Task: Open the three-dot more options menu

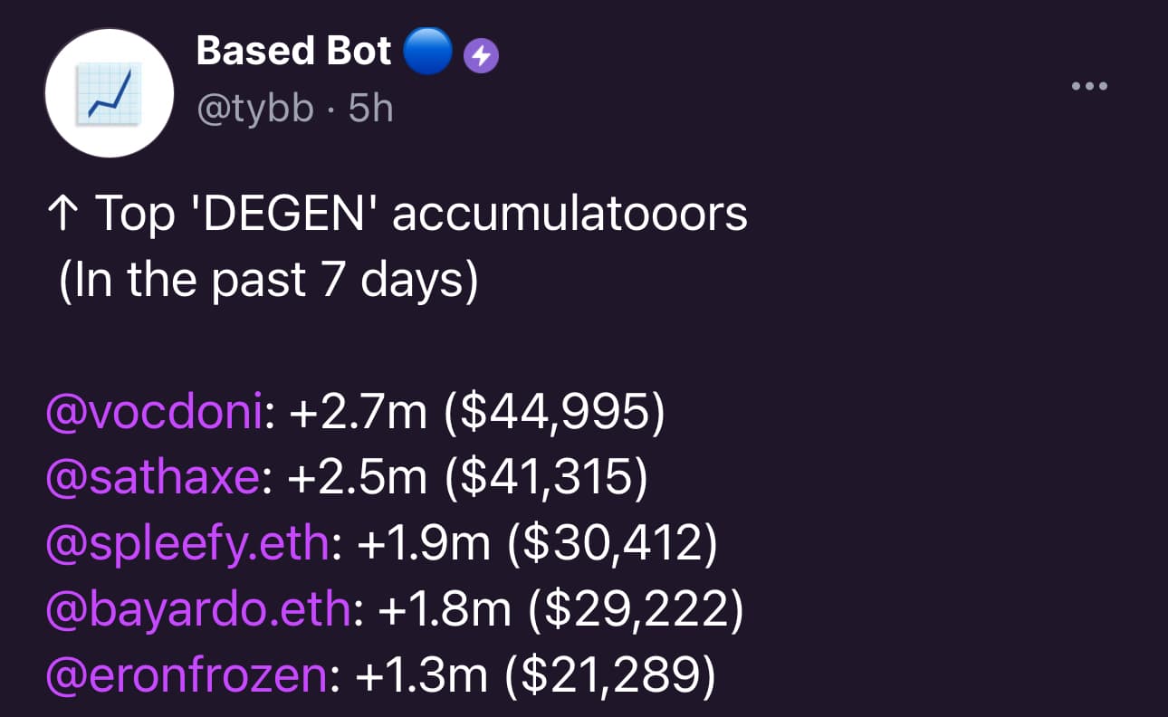Action: pos(1089,87)
